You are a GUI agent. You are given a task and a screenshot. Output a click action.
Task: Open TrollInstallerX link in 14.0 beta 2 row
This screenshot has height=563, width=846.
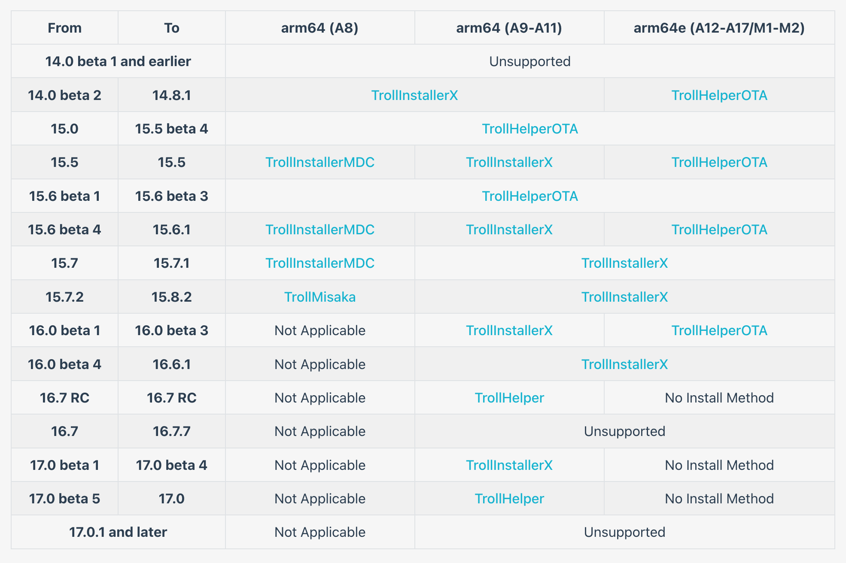point(414,95)
